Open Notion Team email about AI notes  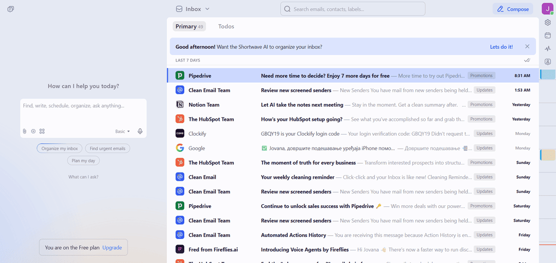coord(353,105)
